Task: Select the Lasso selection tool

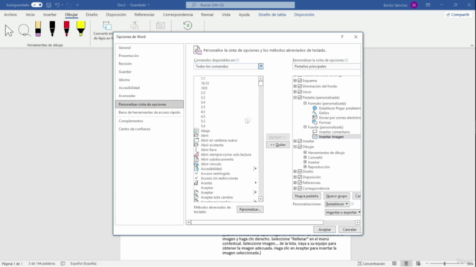Action: click(24, 30)
